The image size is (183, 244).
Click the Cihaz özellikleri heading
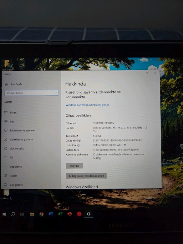[x=78, y=115]
